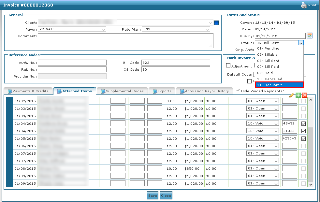Click the red X delete item icon
320x202 pixels.
305,95
